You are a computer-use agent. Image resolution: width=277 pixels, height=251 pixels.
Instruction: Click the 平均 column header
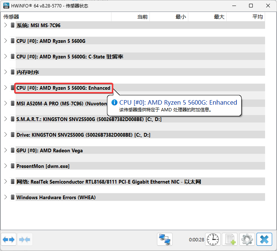[x=246, y=17]
